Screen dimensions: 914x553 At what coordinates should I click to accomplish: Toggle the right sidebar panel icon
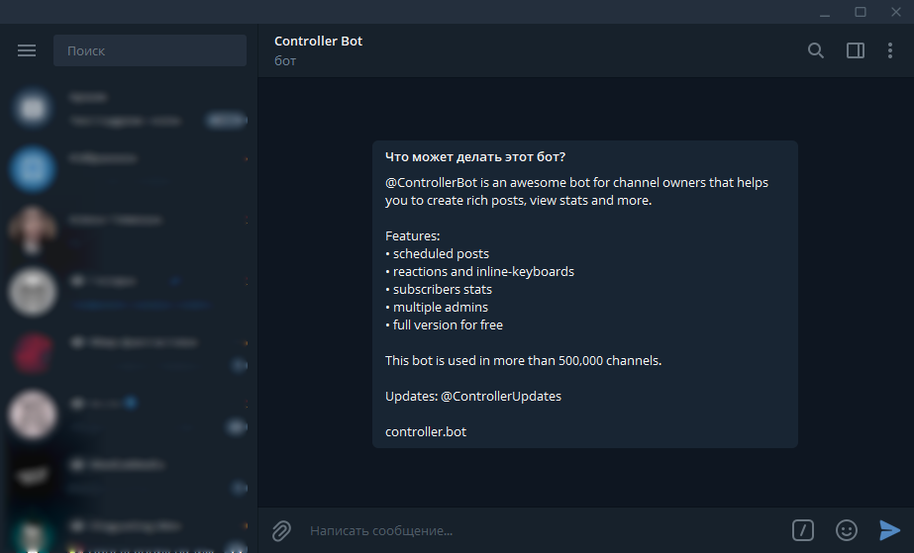856,50
